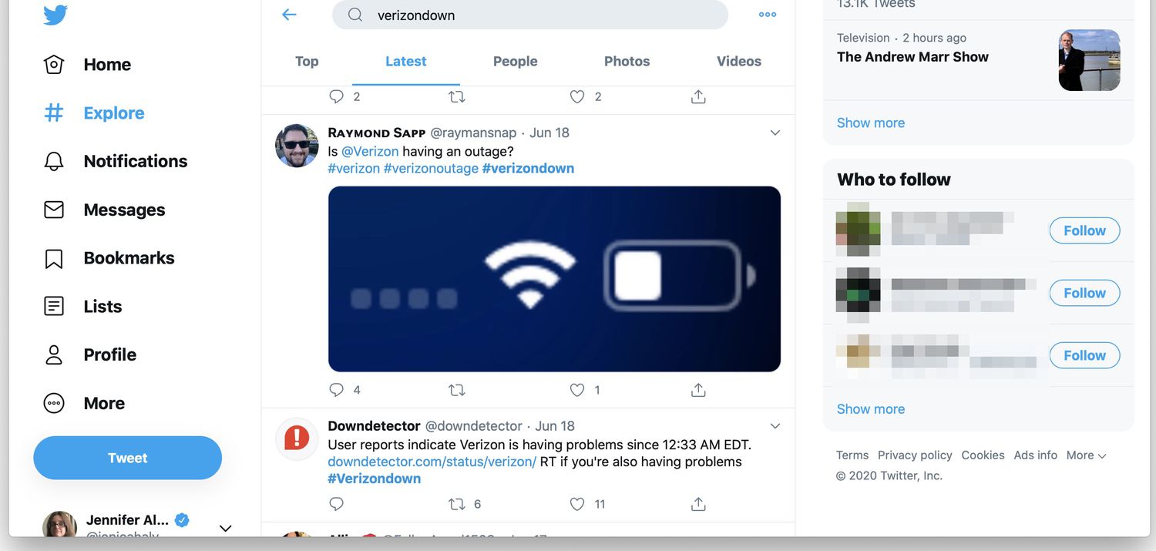Viewport: 1156px width, 551px height.
Task: Expand options caret on Raymond Sapp's tweet
Action: coord(775,133)
